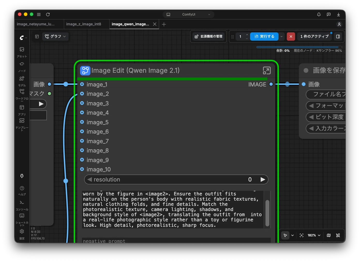Open Help (ヘルプ) in the sidebar
Screen dimensions: 360x262
[22, 191]
